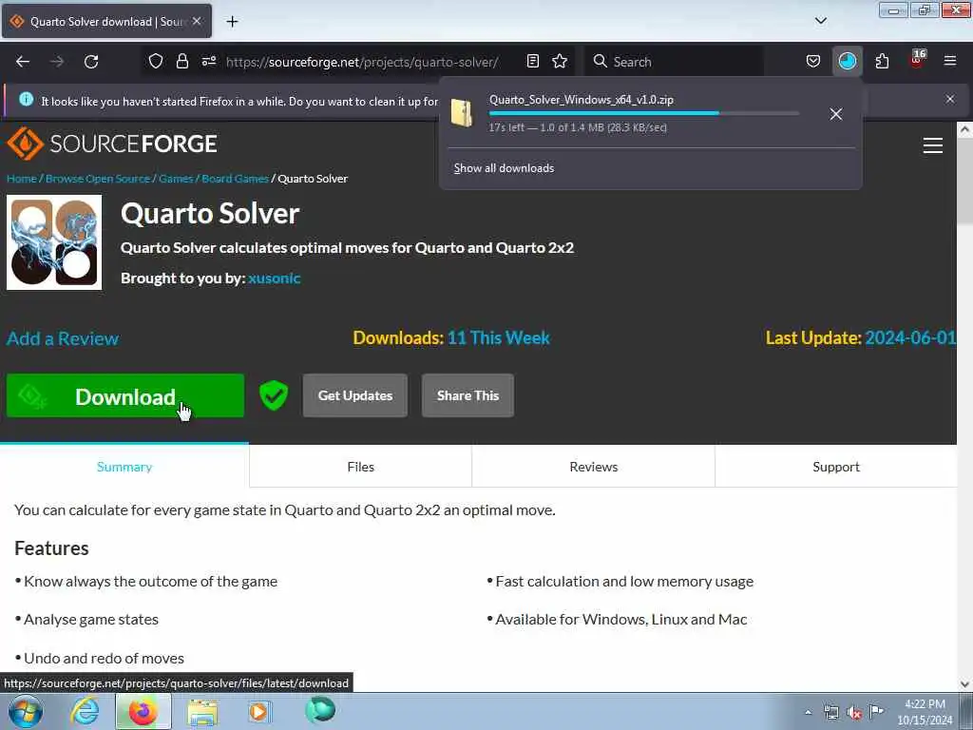Save page to Pocket
The image size is (973, 730).
coord(813,61)
